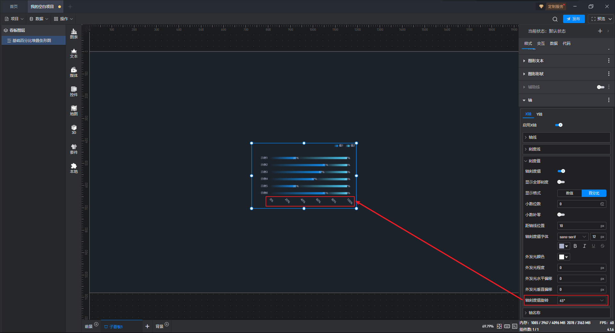This screenshot has height=333, width=615.
Task: Open the sans-serif font family dropdown
Action: (573, 237)
